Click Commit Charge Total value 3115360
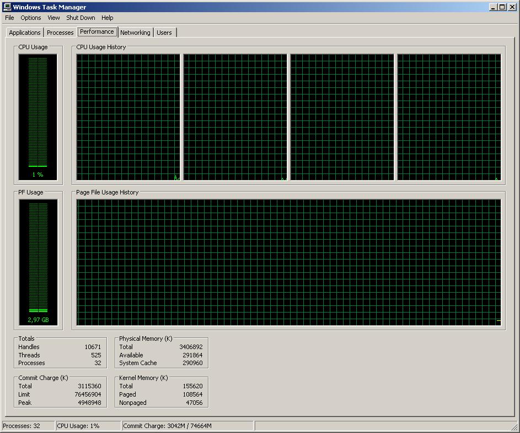The width and height of the screenshot is (520, 433). tap(89, 386)
